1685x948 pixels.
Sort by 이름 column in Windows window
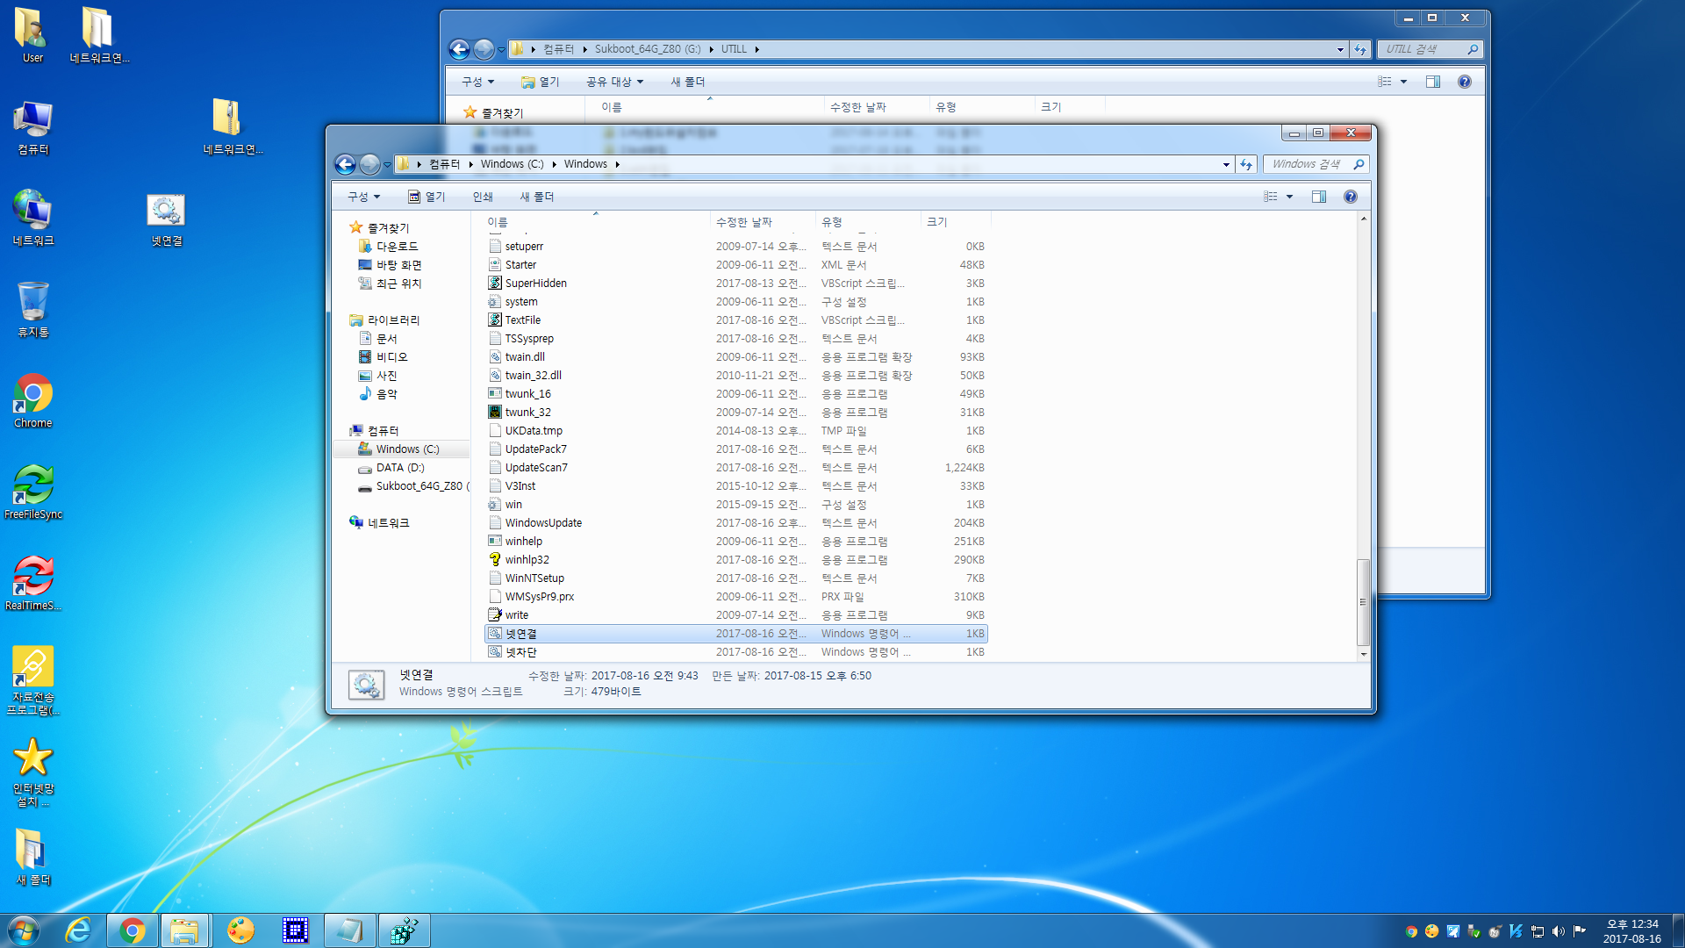point(596,222)
